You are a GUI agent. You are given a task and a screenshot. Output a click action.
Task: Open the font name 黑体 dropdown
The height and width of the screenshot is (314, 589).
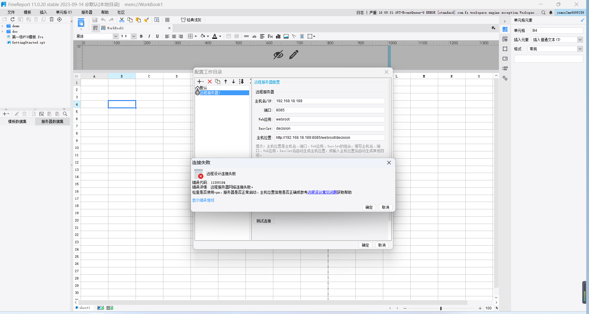[115, 36]
